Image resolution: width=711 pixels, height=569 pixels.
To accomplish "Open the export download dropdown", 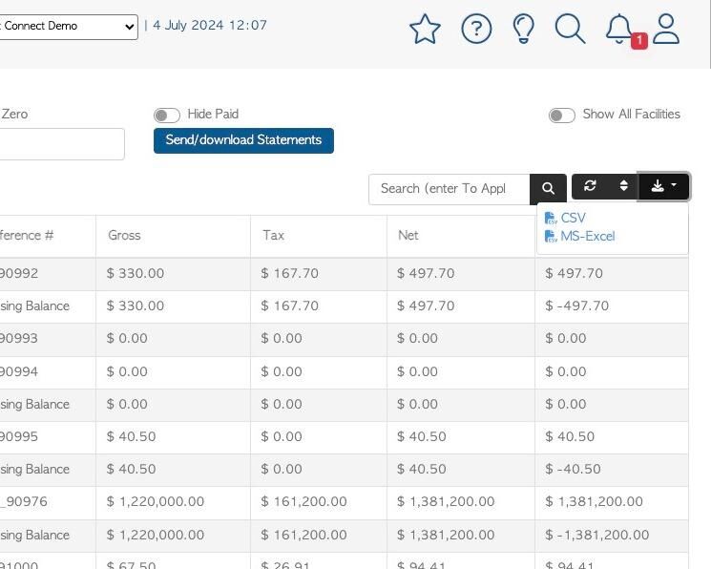I will [x=664, y=186].
